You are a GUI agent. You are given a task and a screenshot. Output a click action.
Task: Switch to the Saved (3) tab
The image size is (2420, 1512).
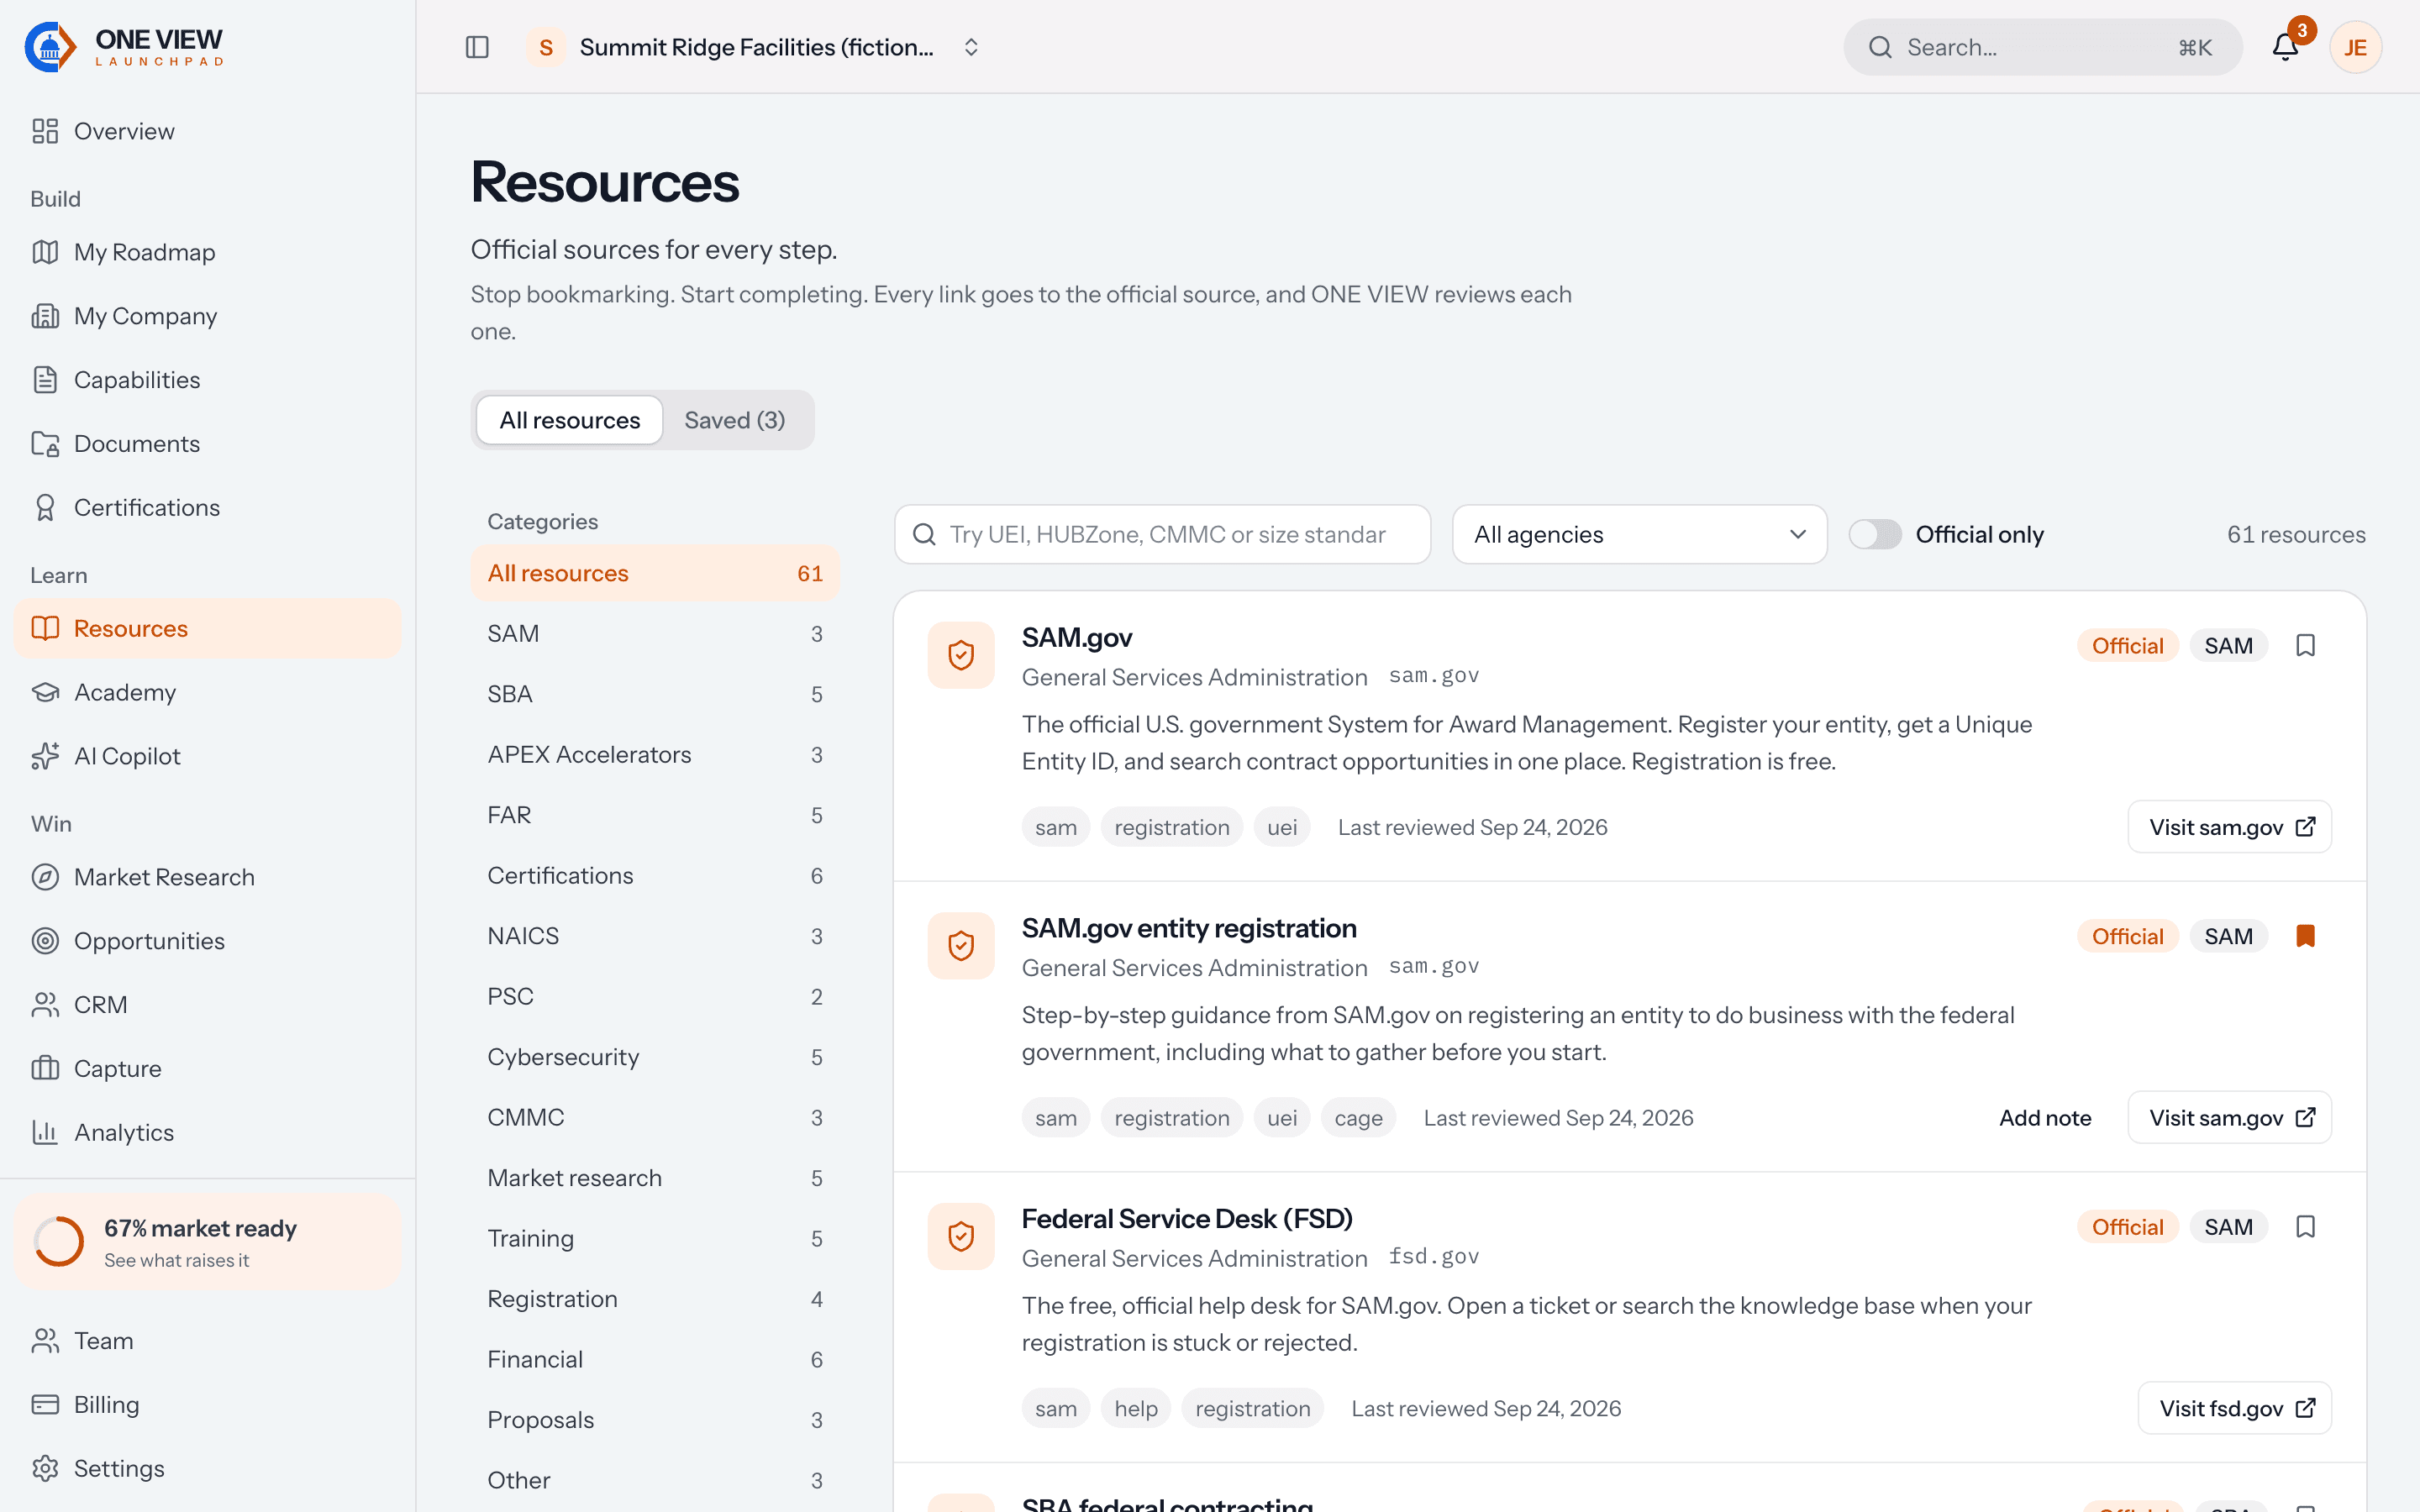tap(735, 420)
